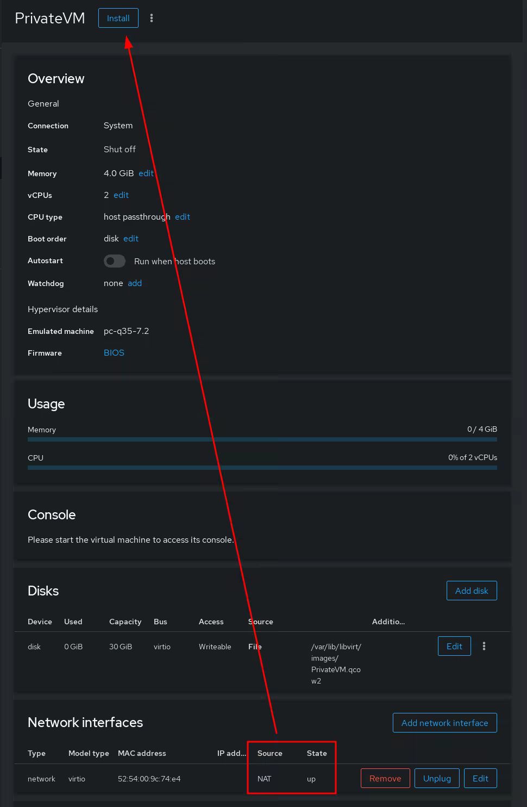Unplug the network interface

click(x=437, y=778)
